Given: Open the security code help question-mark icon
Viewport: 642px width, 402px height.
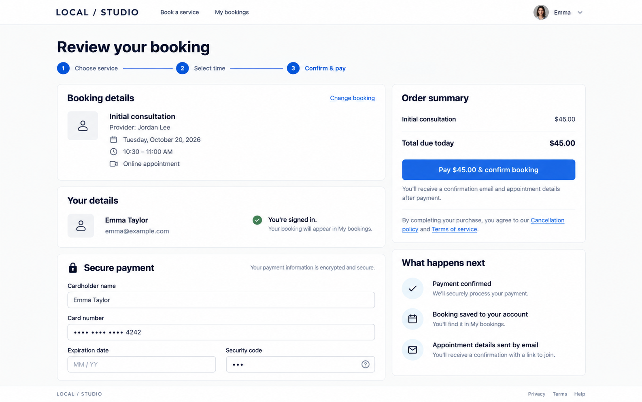Looking at the screenshot, I should [x=365, y=364].
